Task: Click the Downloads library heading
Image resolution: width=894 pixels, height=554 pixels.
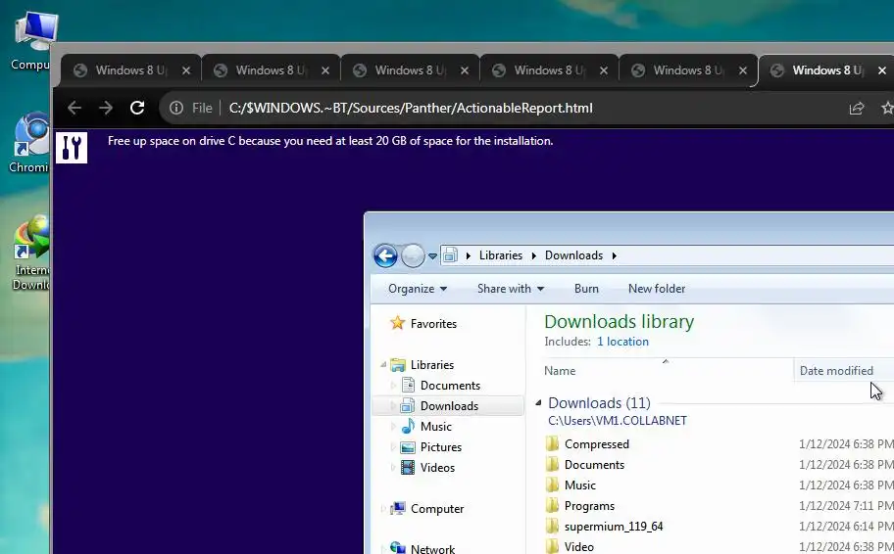Action: (620, 322)
